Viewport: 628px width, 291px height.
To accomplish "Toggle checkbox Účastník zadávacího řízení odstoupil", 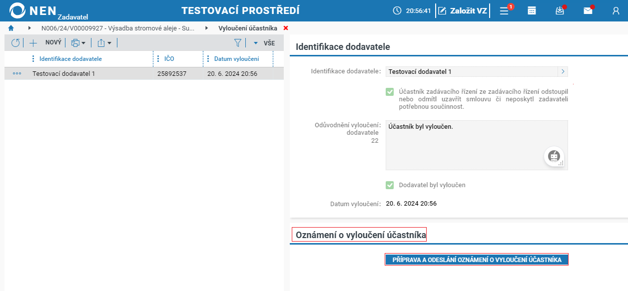I will (390, 92).
